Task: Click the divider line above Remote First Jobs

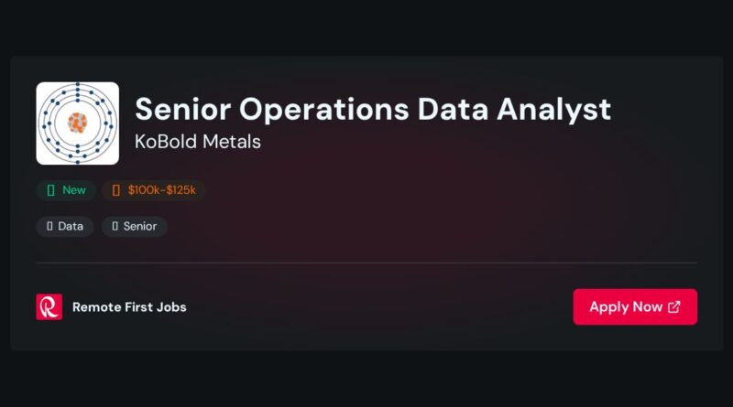Action: coord(367,262)
